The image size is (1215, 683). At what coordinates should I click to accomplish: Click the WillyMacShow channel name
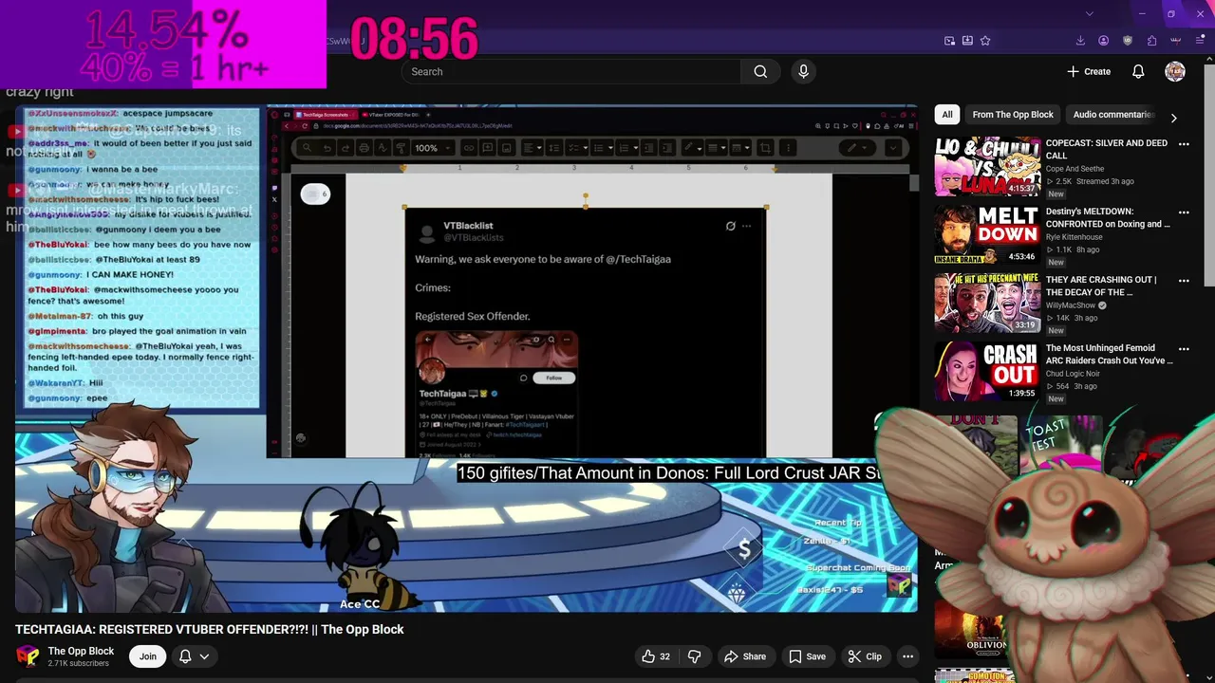point(1070,305)
